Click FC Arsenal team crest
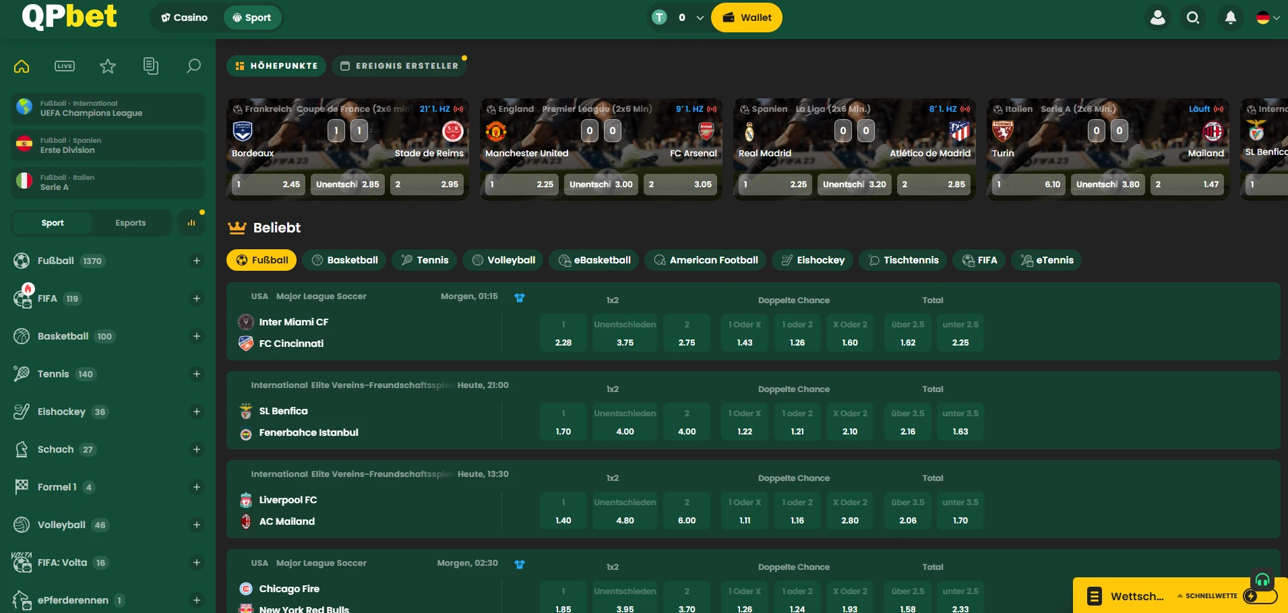This screenshot has height=613, width=1288. pos(706,131)
